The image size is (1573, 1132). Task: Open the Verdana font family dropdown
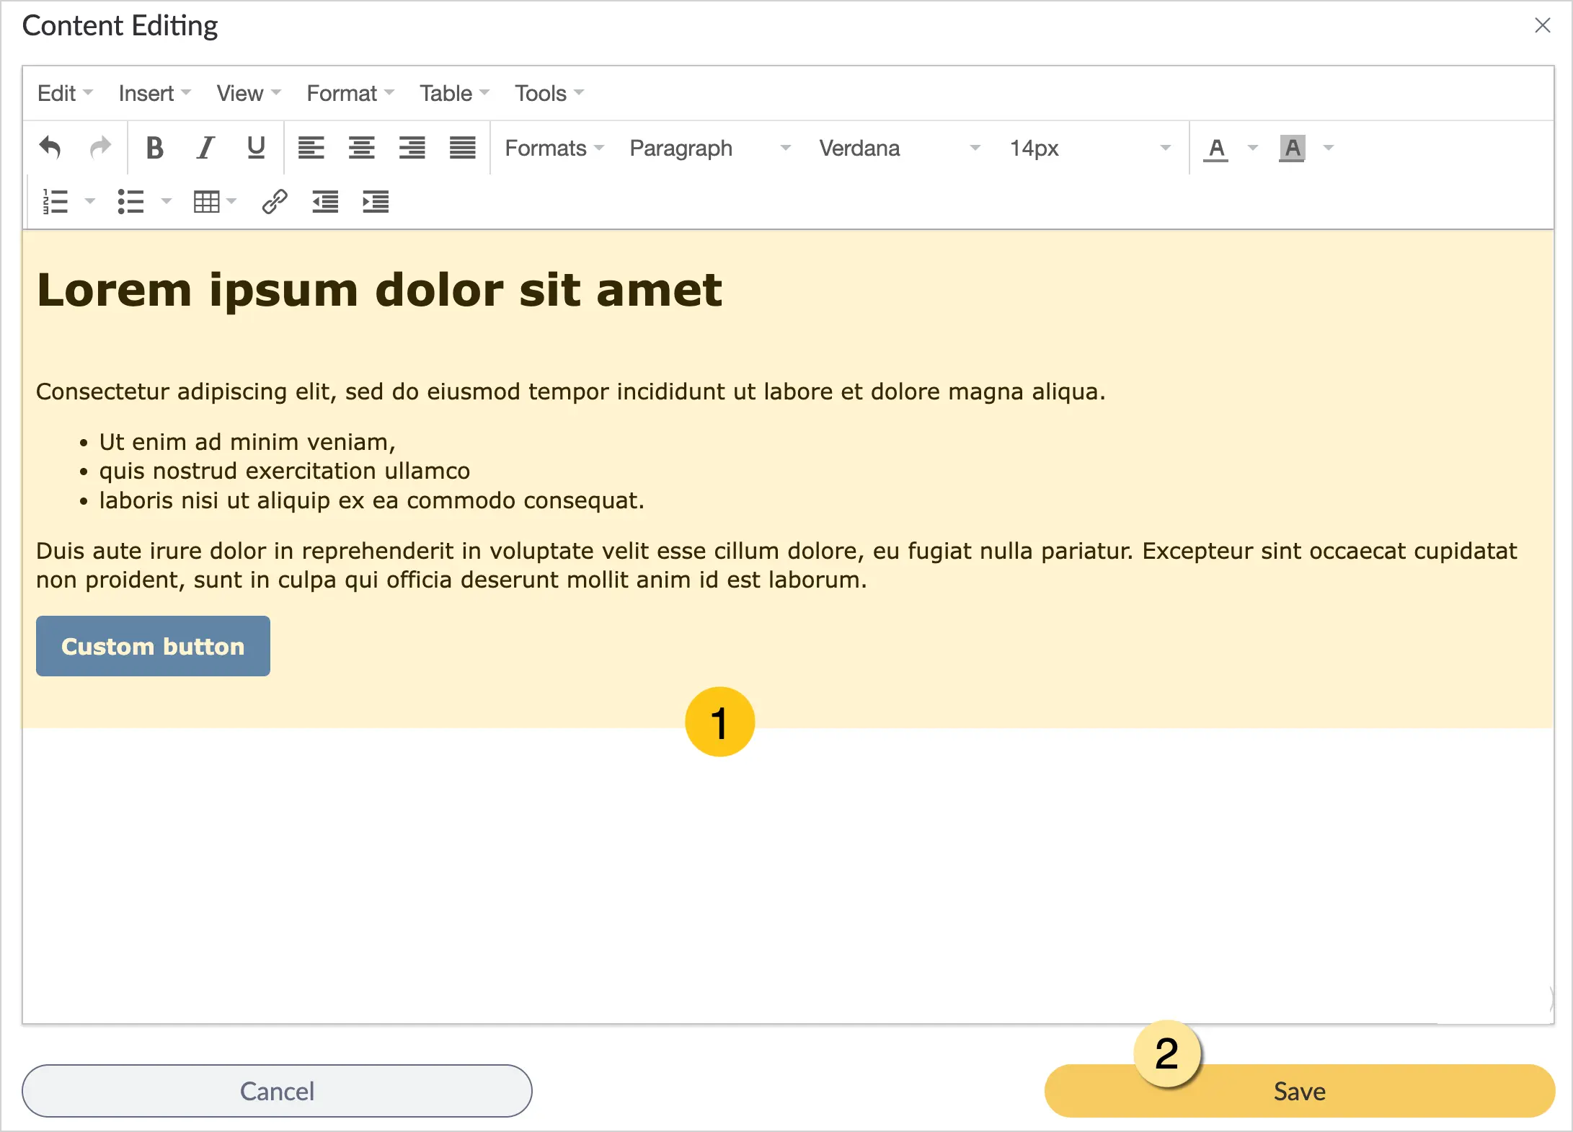(x=900, y=148)
